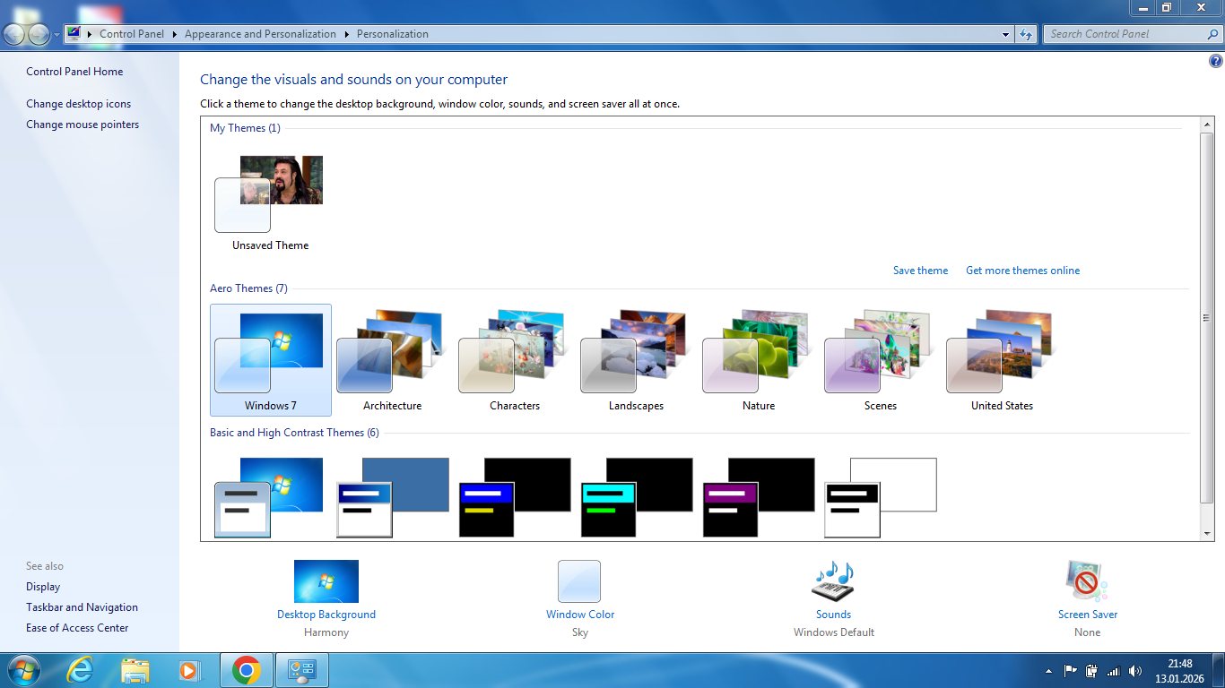Click the theme list scroll up arrow

coord(1207,124)
